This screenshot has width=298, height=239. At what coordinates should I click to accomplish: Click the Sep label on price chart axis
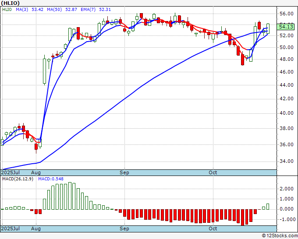tap(124, 172)
